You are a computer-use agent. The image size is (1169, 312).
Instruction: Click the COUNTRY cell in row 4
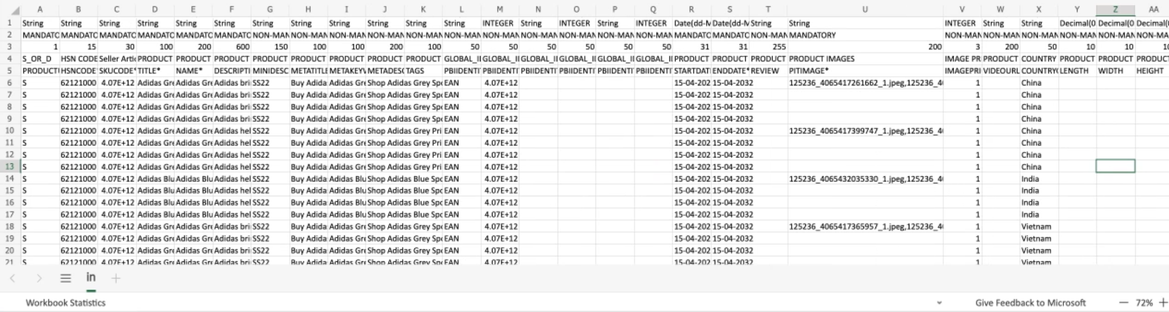1039,59
